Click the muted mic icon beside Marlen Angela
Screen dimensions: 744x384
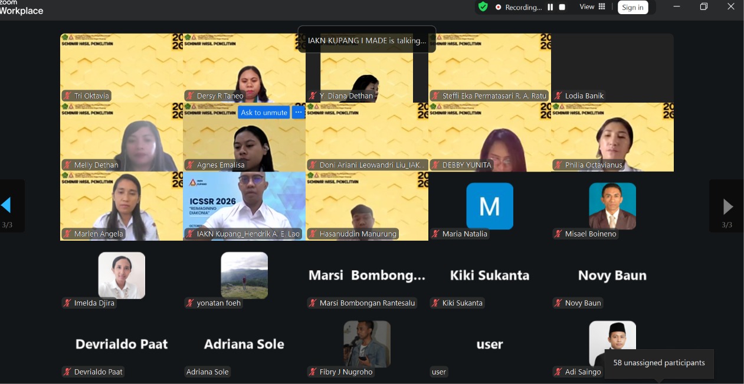coord(68,234)
